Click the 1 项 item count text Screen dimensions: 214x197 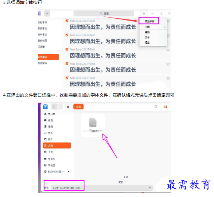(x=126, y=177)
